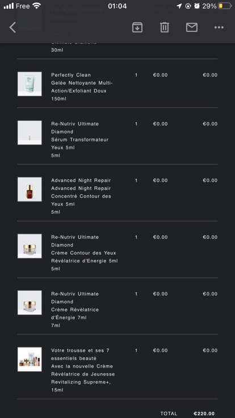This screenshot has width=235, height=418.
Task: Tap the Wi-Fi icon in the status bar
Action: pos(36,6)
